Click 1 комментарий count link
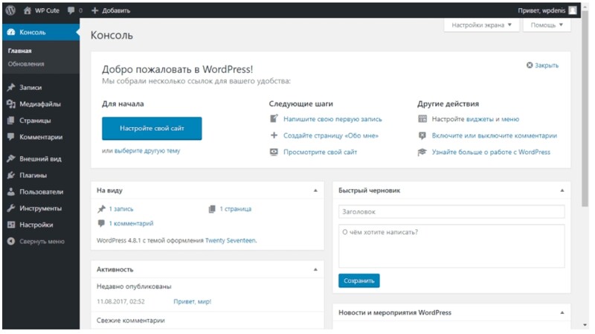The width and height of the screenshot is (595, 334). (132, 224)
